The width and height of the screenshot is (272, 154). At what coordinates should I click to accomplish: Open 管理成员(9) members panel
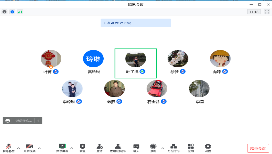coord(118,148)
